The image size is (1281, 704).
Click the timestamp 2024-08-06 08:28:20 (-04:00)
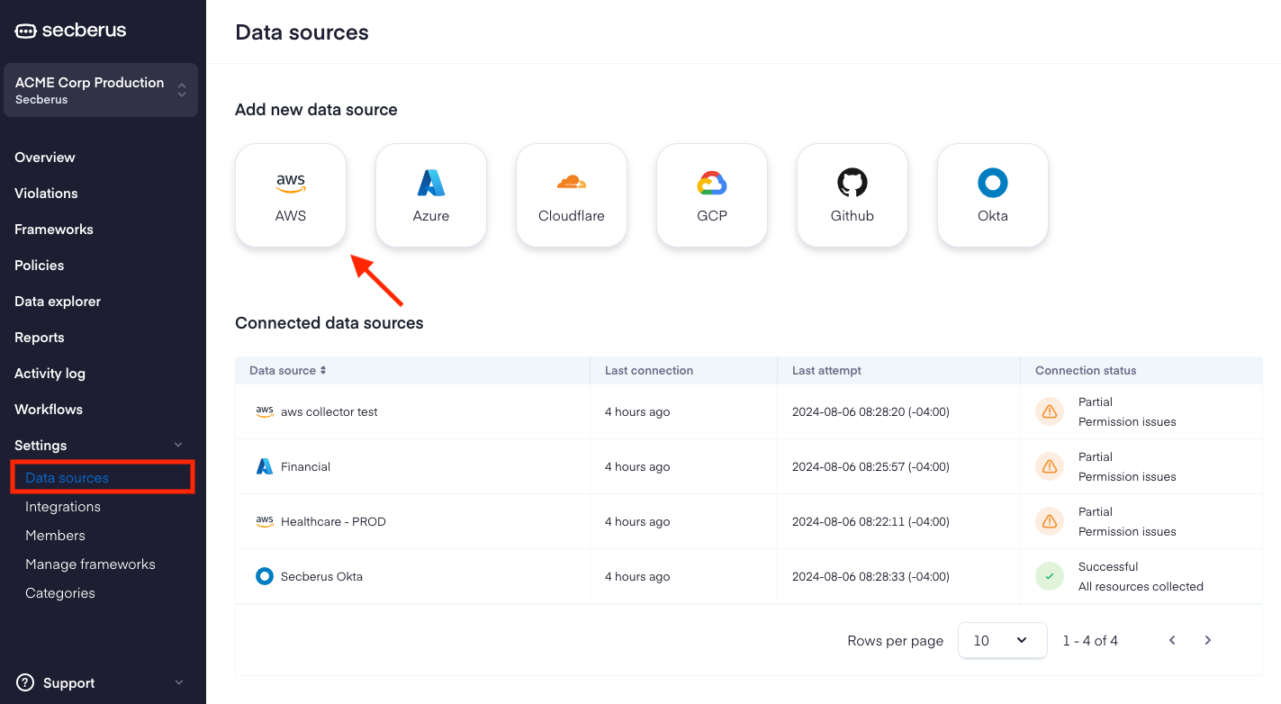(871, 411)
